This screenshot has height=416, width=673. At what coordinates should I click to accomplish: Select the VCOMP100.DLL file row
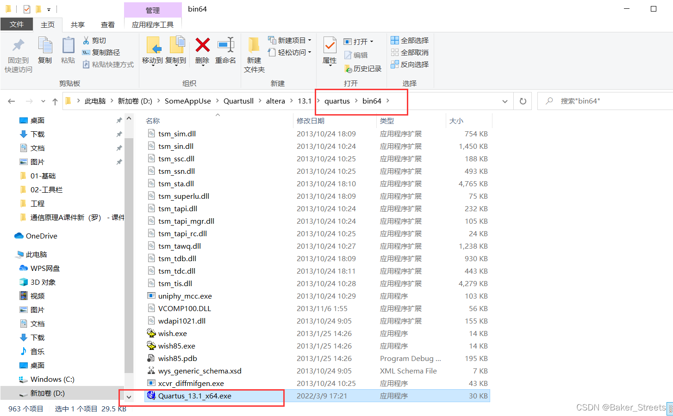coord(317,308)
